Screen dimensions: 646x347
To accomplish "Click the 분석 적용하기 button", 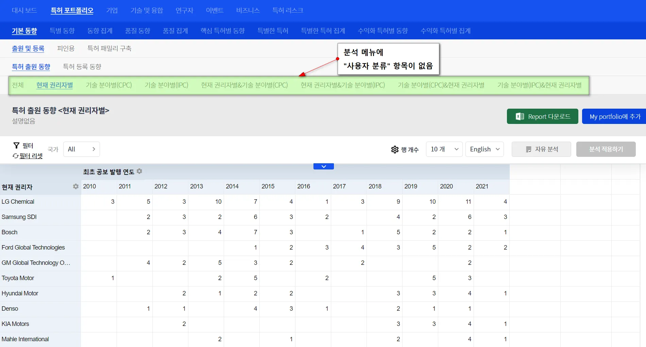I will click(606, 149).
